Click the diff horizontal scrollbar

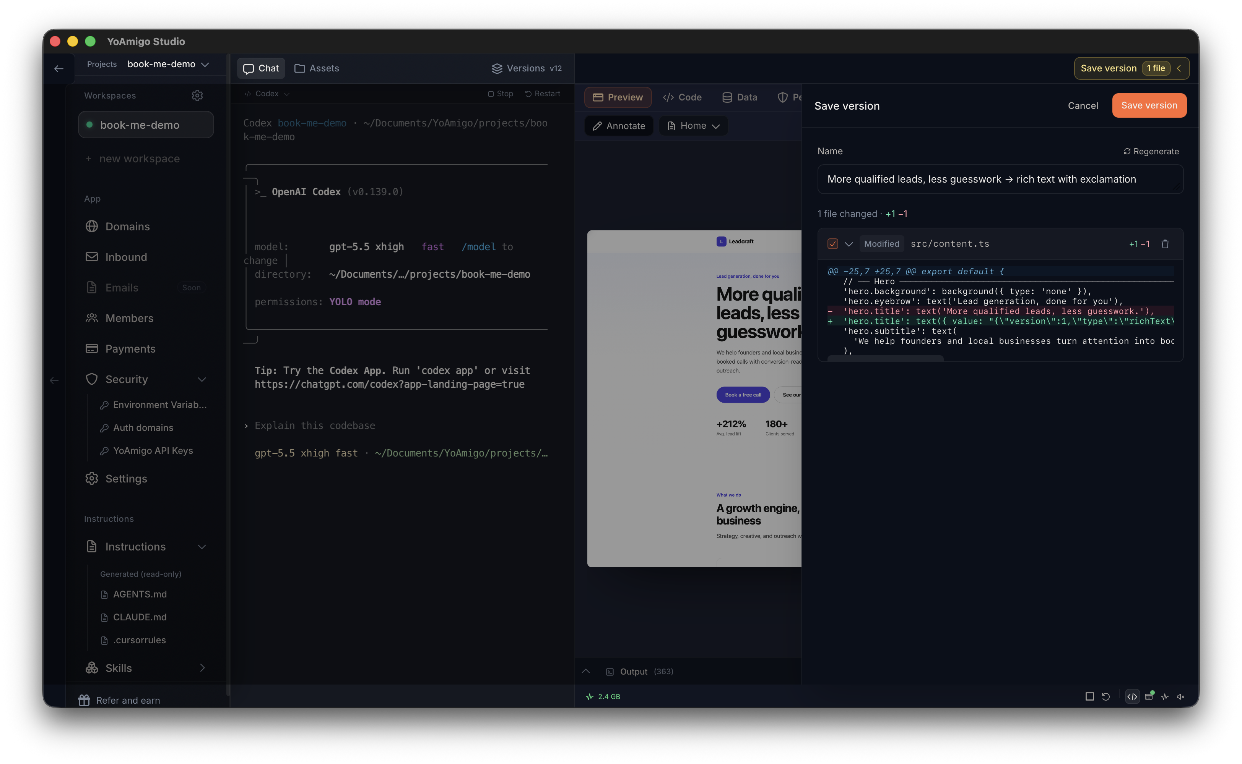coord(885,358)
